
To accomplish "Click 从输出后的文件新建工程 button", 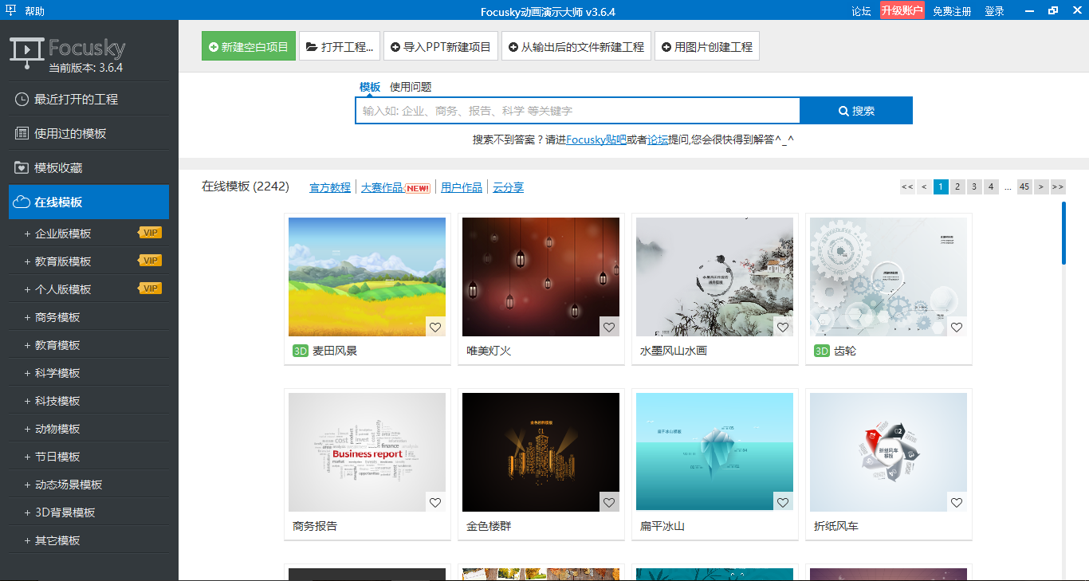I will click(576, 46).
